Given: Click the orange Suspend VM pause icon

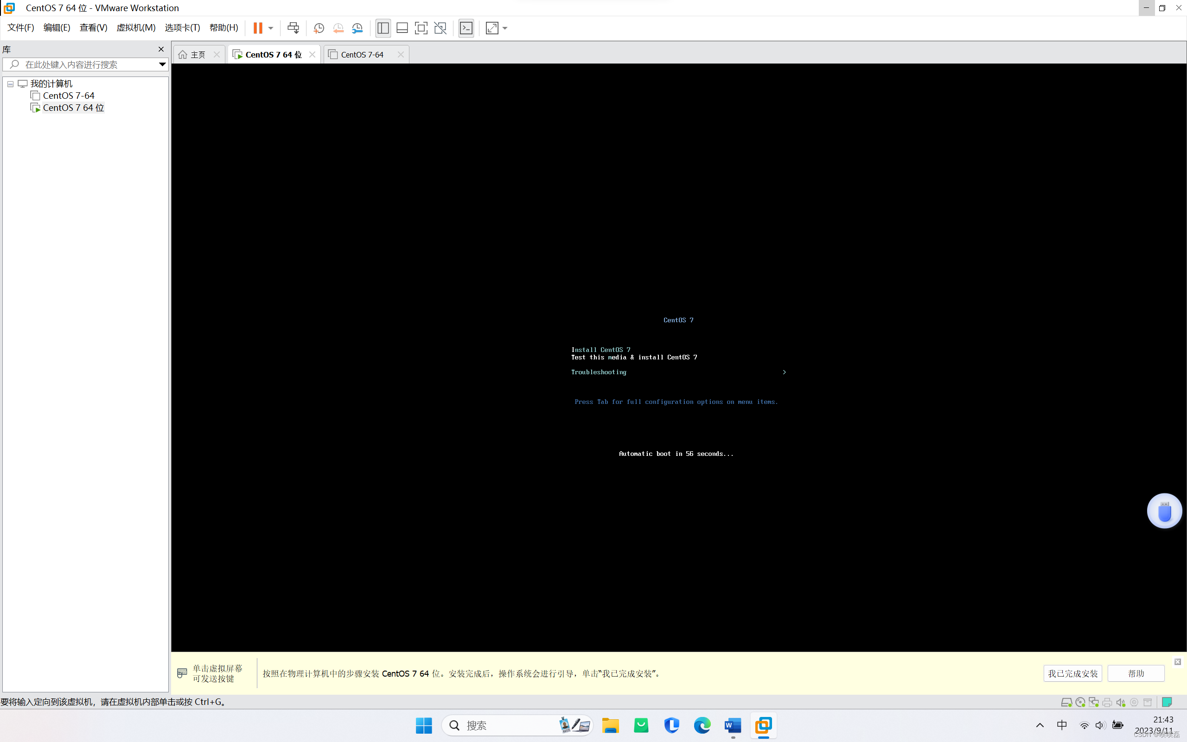Looking at the screenshot, I should pyautogui.click(x=257, y=28).
